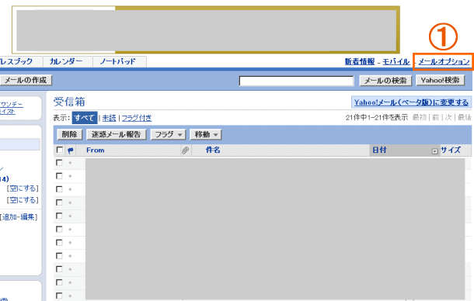
Task: Show フラグ付き messages only
Action: tap(137, 118)
